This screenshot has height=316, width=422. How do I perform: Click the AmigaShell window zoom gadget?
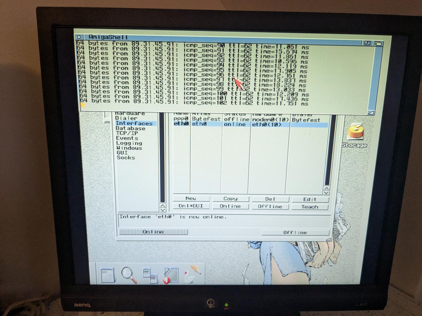click(x=367, y=43)
